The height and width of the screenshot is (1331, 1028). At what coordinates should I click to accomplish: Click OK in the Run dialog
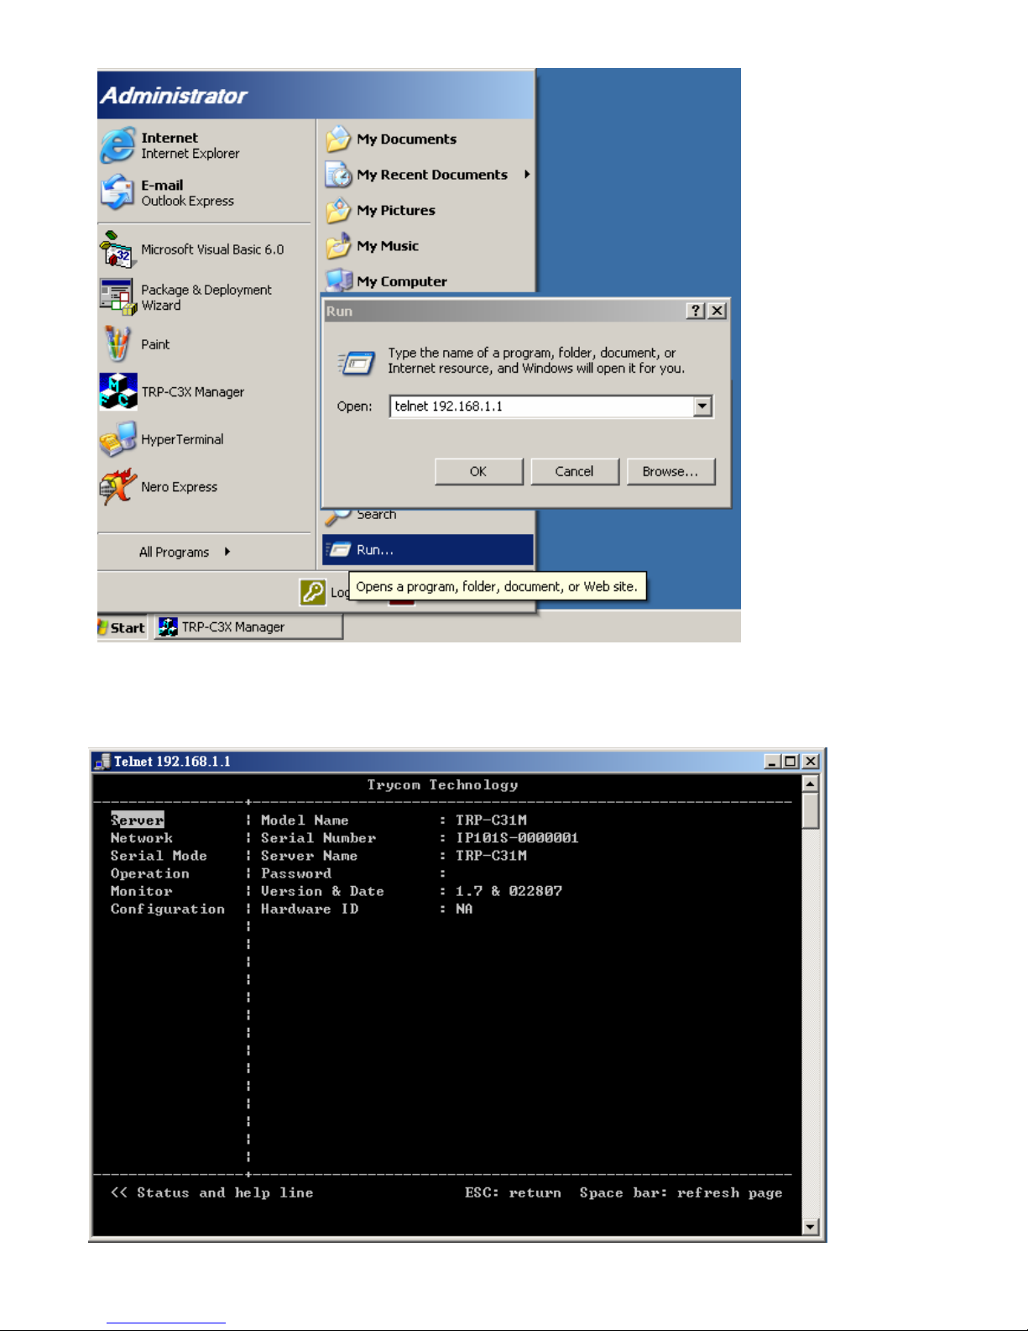click(478, 472)
